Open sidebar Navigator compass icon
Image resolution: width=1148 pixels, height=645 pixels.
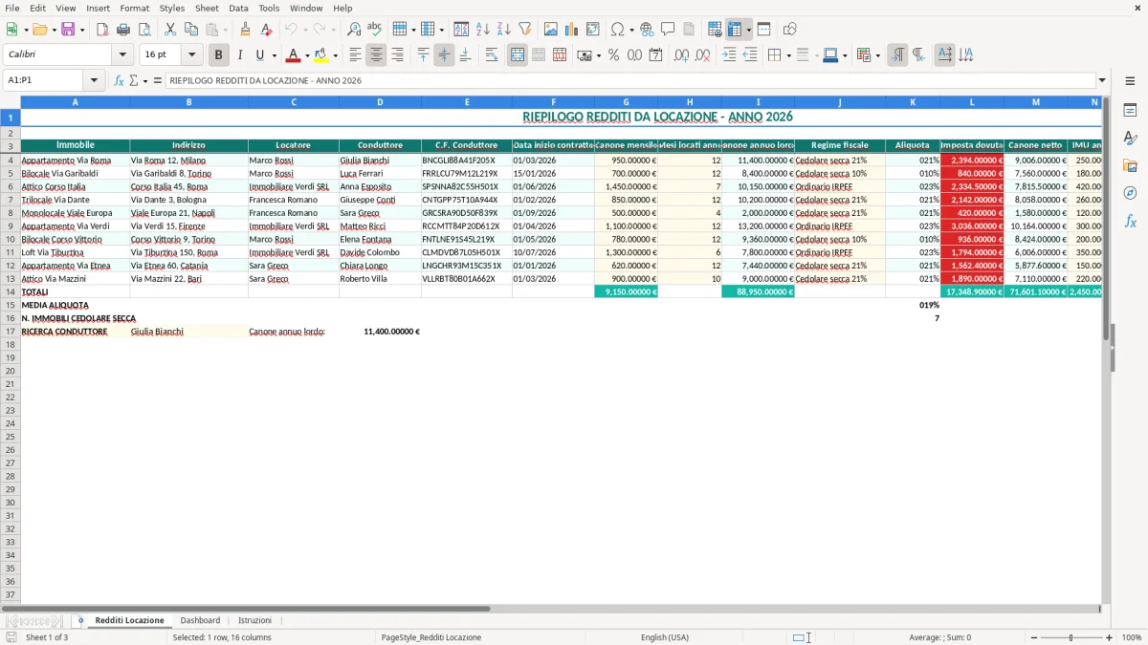(x=1130, y=193)
